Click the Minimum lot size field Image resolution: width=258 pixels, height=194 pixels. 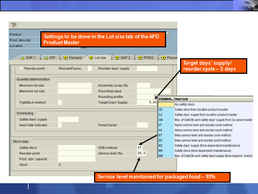click(75, 85)
